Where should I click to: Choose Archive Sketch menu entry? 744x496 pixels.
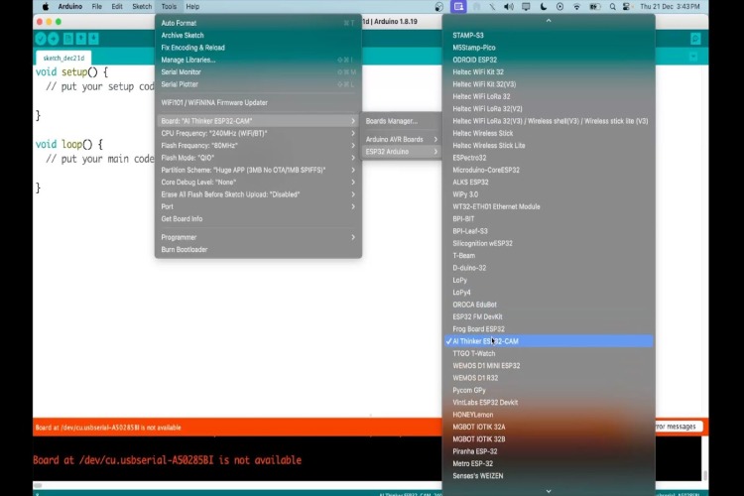[258, 35]
